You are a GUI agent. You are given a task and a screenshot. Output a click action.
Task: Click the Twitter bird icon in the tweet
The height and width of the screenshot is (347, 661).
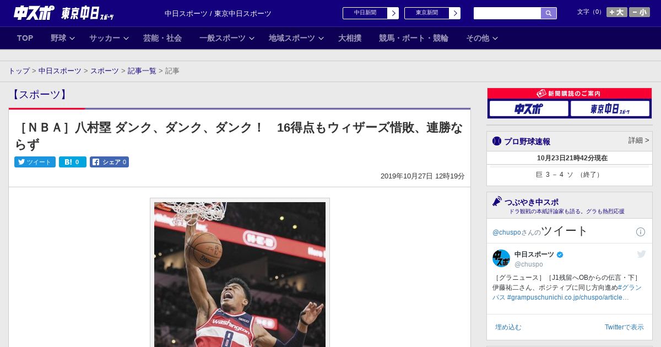[x=641, y=254]
